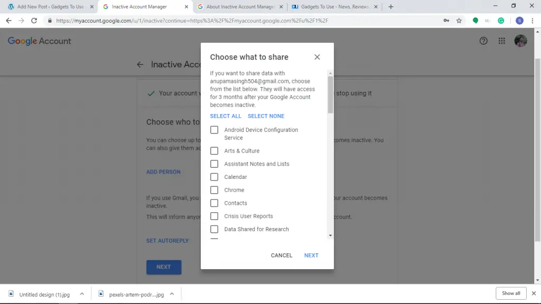Click the dialog scrollbar thumb

[x=330, y=94]
